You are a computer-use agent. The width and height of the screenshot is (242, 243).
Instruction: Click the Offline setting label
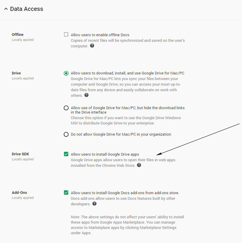point(18,34)
